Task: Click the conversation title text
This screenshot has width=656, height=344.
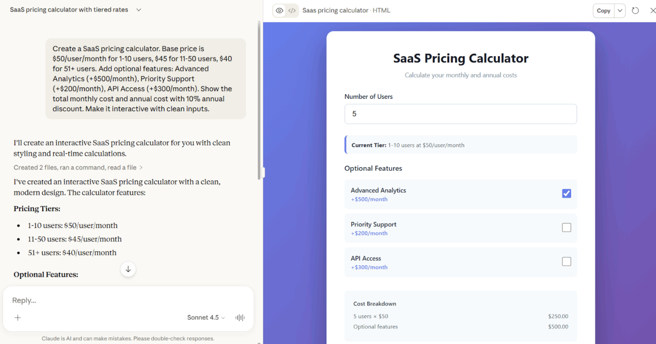Action: click(x=69, y=10)
